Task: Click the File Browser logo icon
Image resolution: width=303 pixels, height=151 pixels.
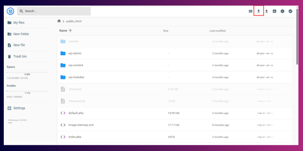Action: pos(11,11)
